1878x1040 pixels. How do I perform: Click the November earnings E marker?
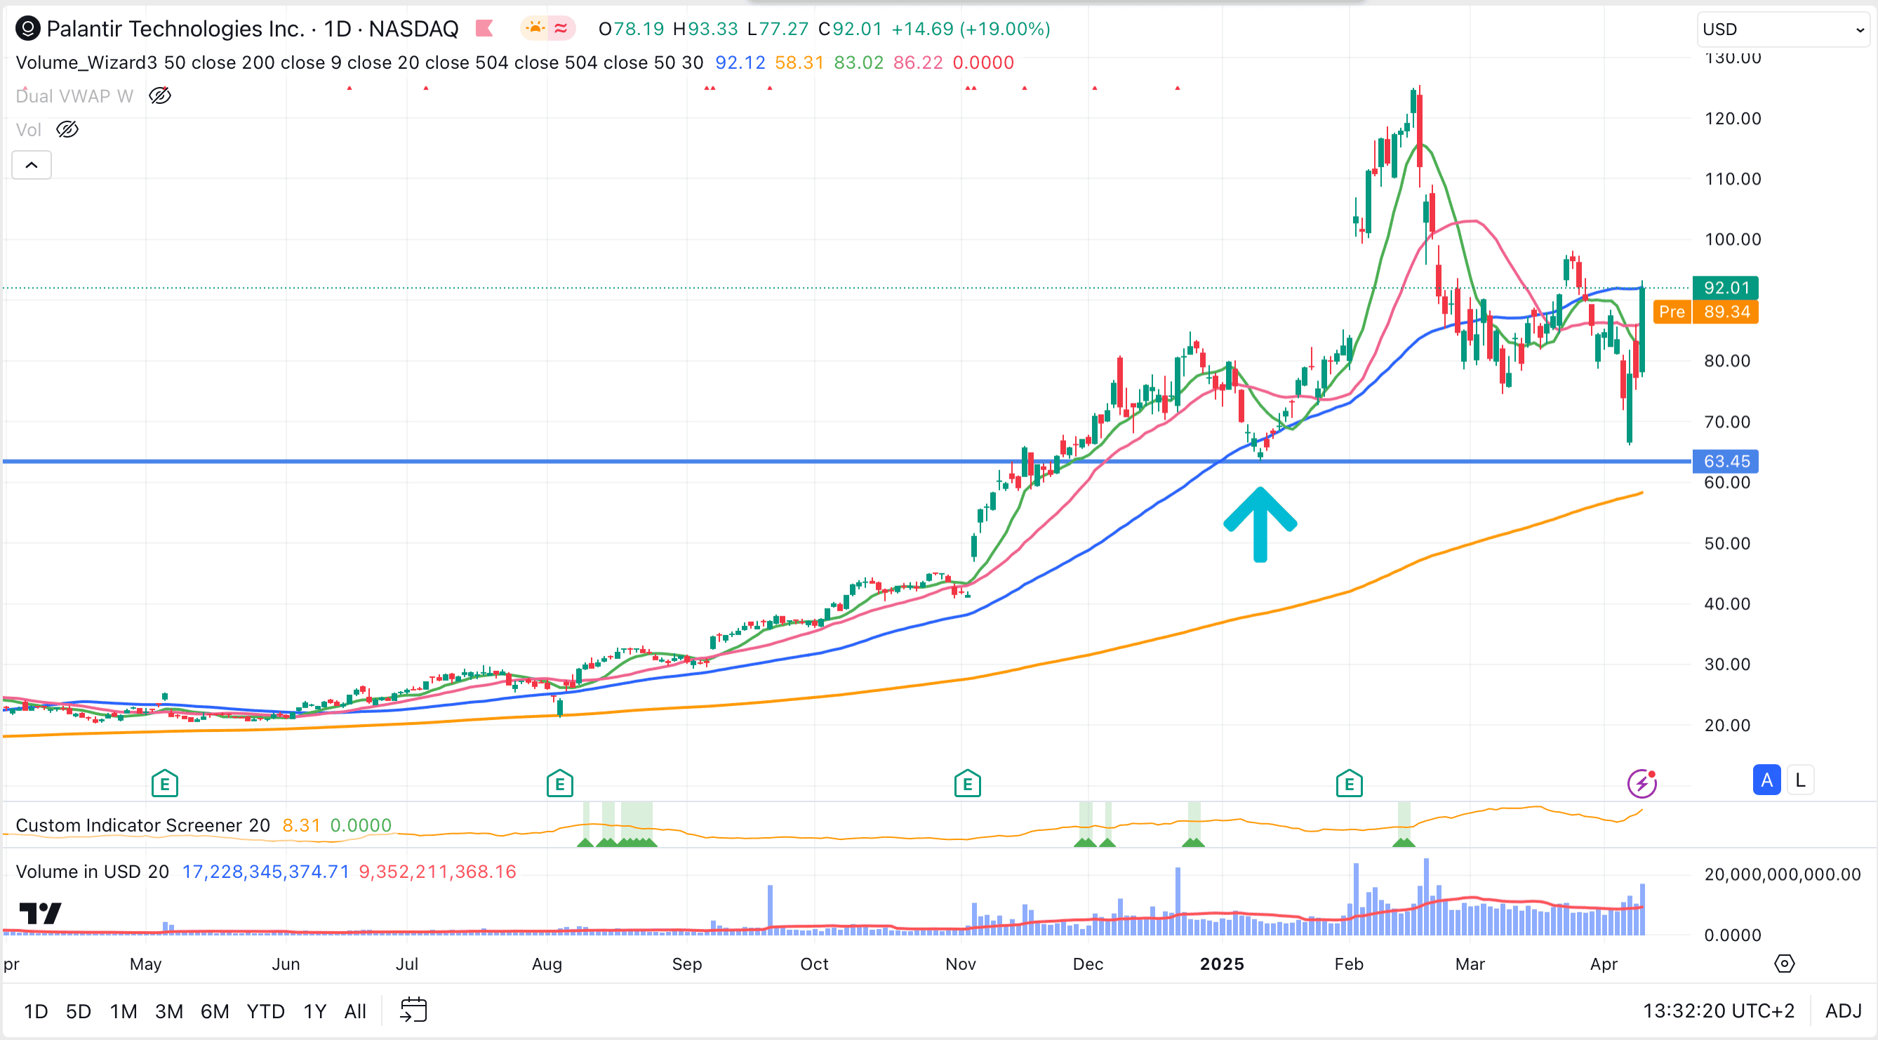point(968,783)
